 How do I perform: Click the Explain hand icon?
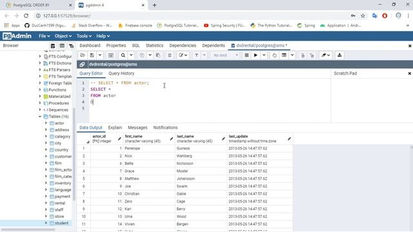point(274,55)
